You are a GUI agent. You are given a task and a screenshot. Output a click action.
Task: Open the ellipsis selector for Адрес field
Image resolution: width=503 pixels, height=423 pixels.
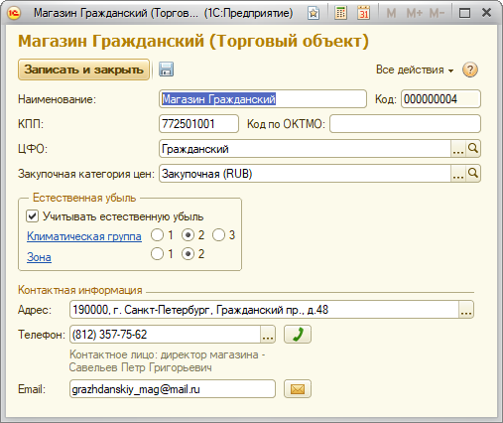[466, 310]
